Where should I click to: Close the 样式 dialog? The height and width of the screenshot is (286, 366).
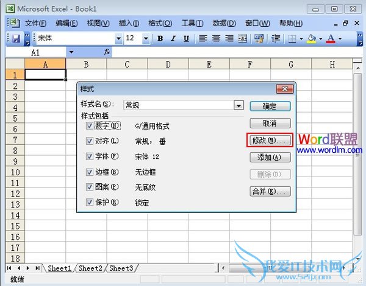click(x=285, y=89)
